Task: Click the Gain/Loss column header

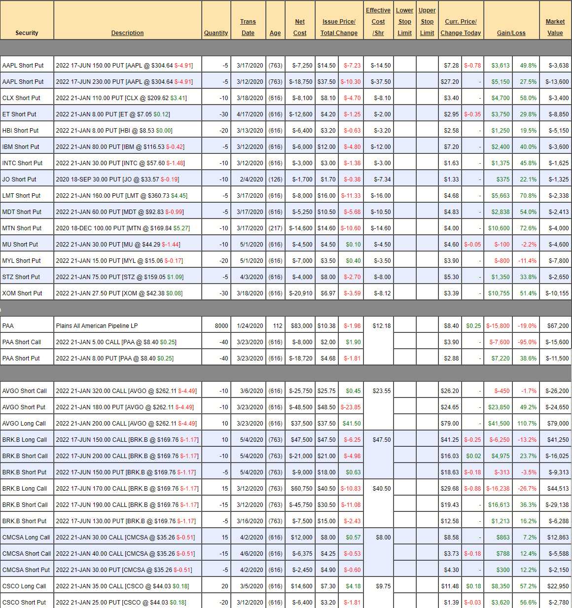Action: pyautogui.click(x=511, y=33)
